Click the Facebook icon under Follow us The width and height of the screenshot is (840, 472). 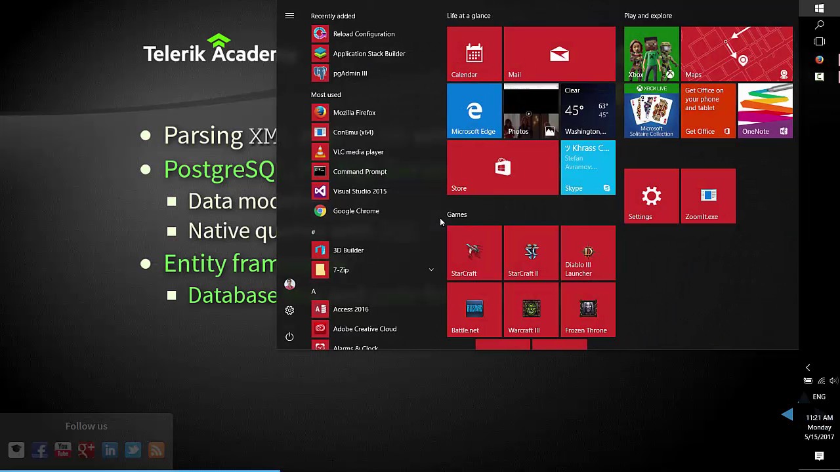[40, 450]
